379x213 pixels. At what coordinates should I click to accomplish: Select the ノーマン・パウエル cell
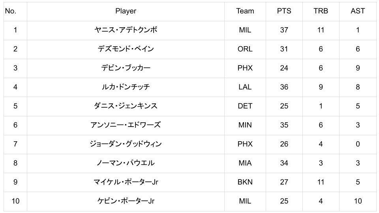pyautogui.click(x=126, y=163)
